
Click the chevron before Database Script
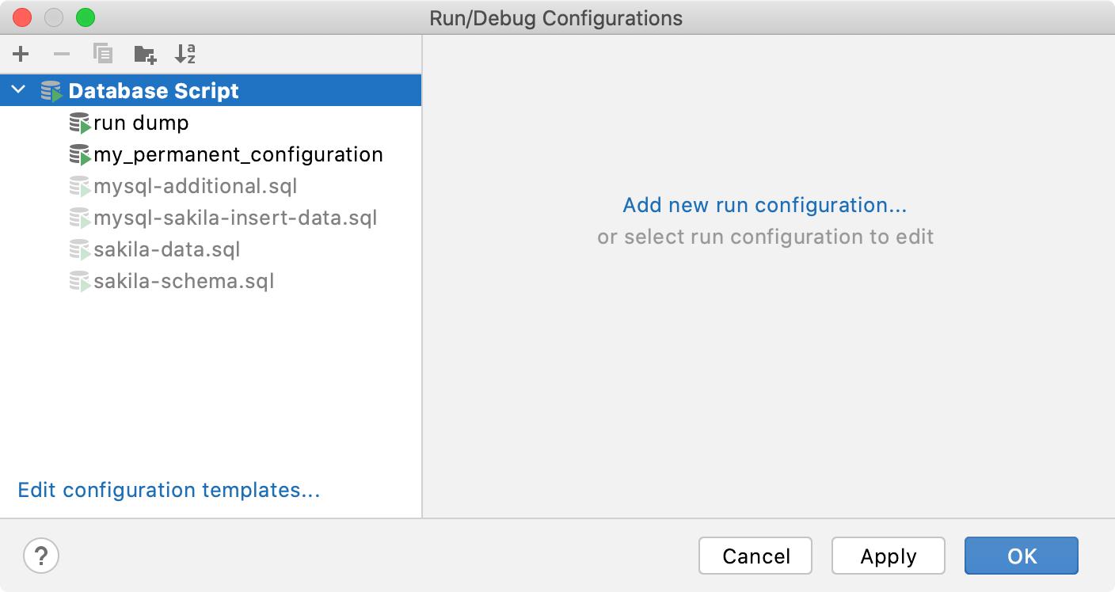point(18,90)
